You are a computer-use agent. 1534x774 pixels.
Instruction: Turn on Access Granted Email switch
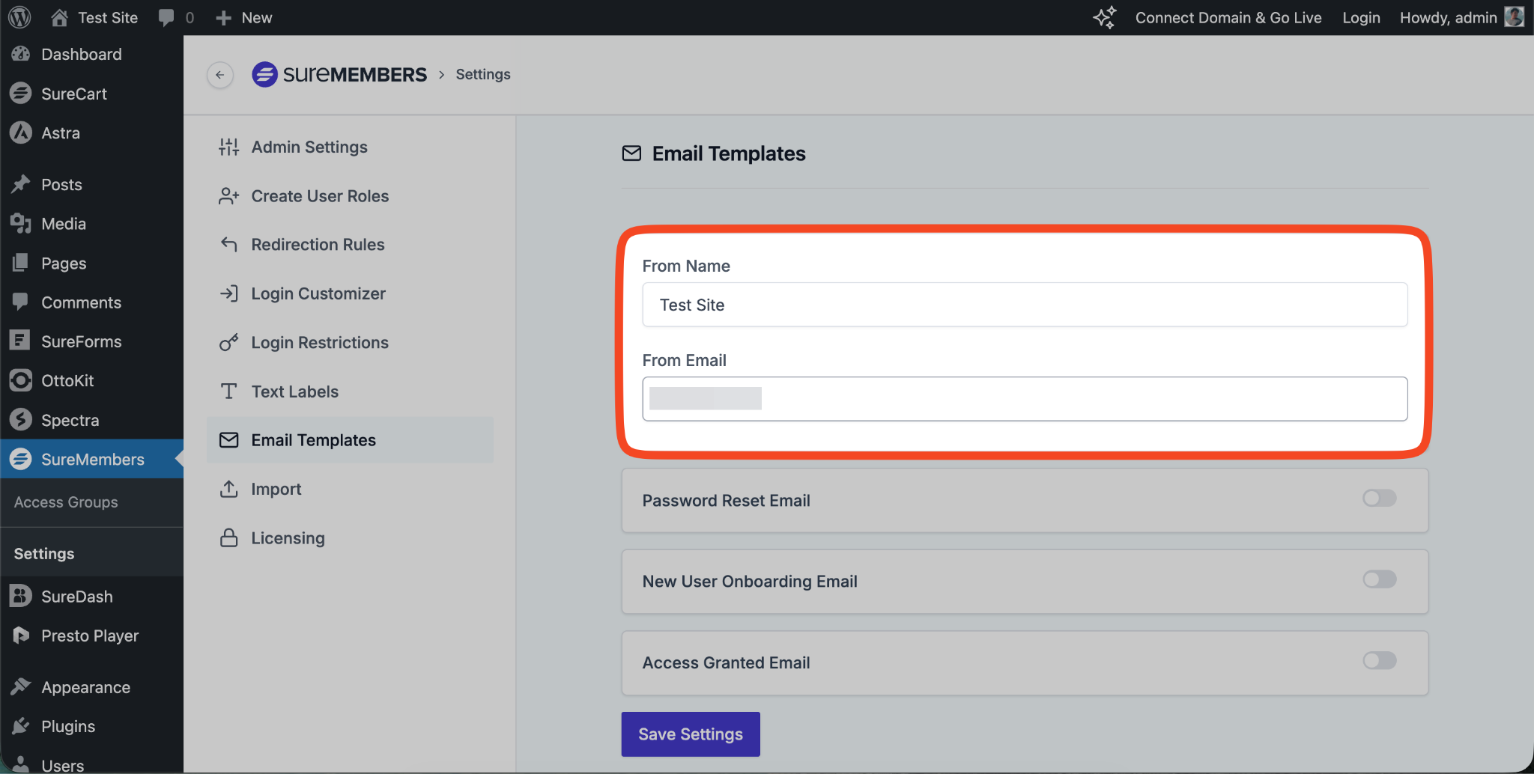[1379, 660]
